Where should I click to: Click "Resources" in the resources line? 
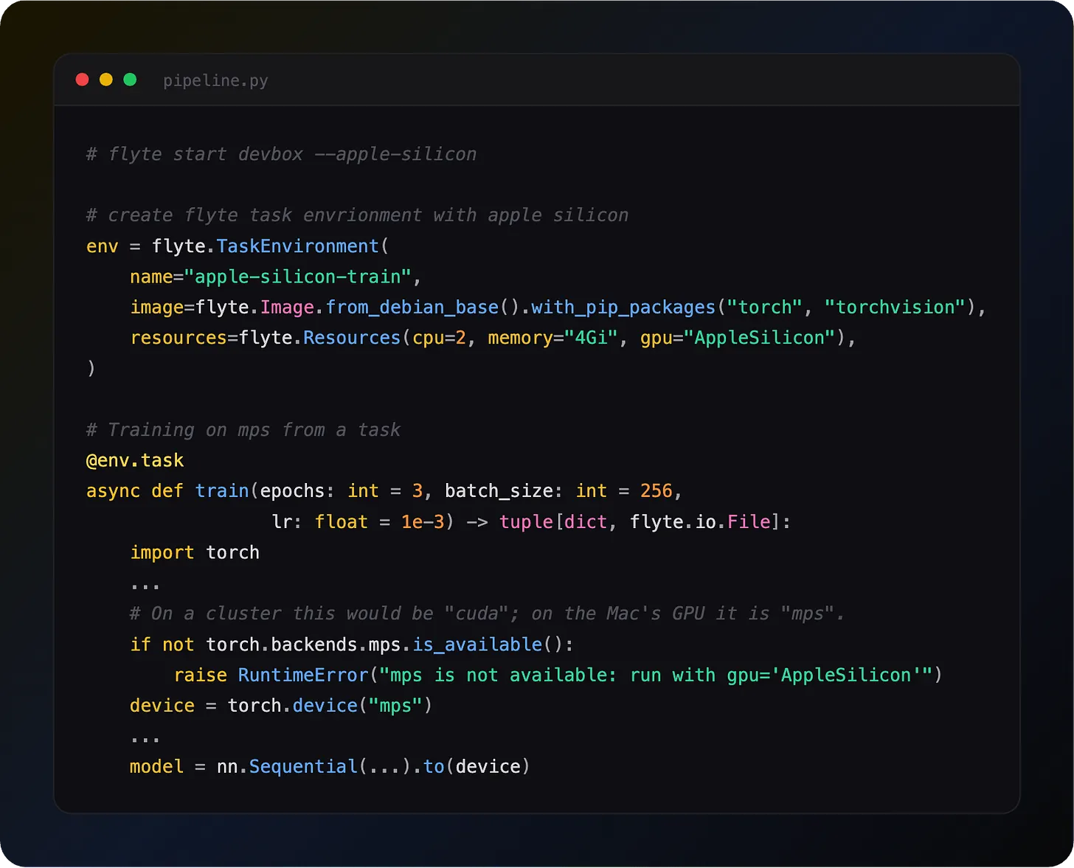point(352,338)
